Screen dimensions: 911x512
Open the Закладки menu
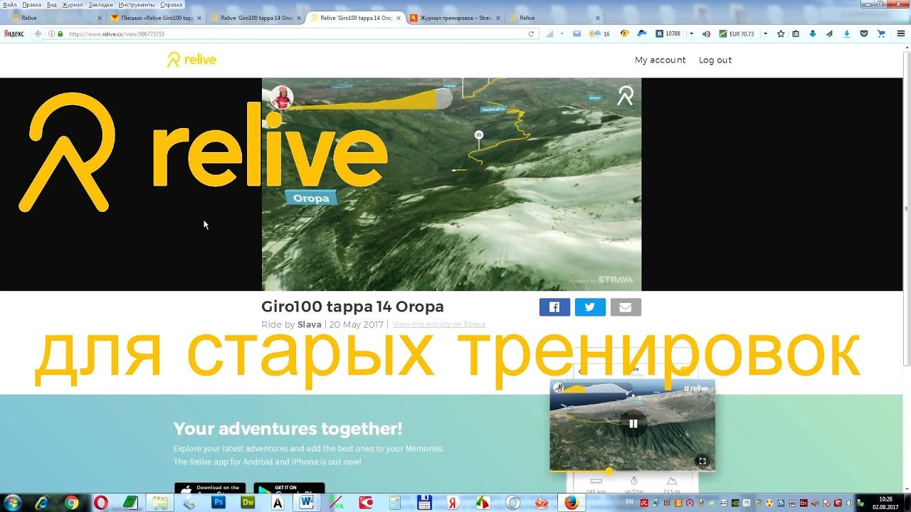[x=101, y=4]
